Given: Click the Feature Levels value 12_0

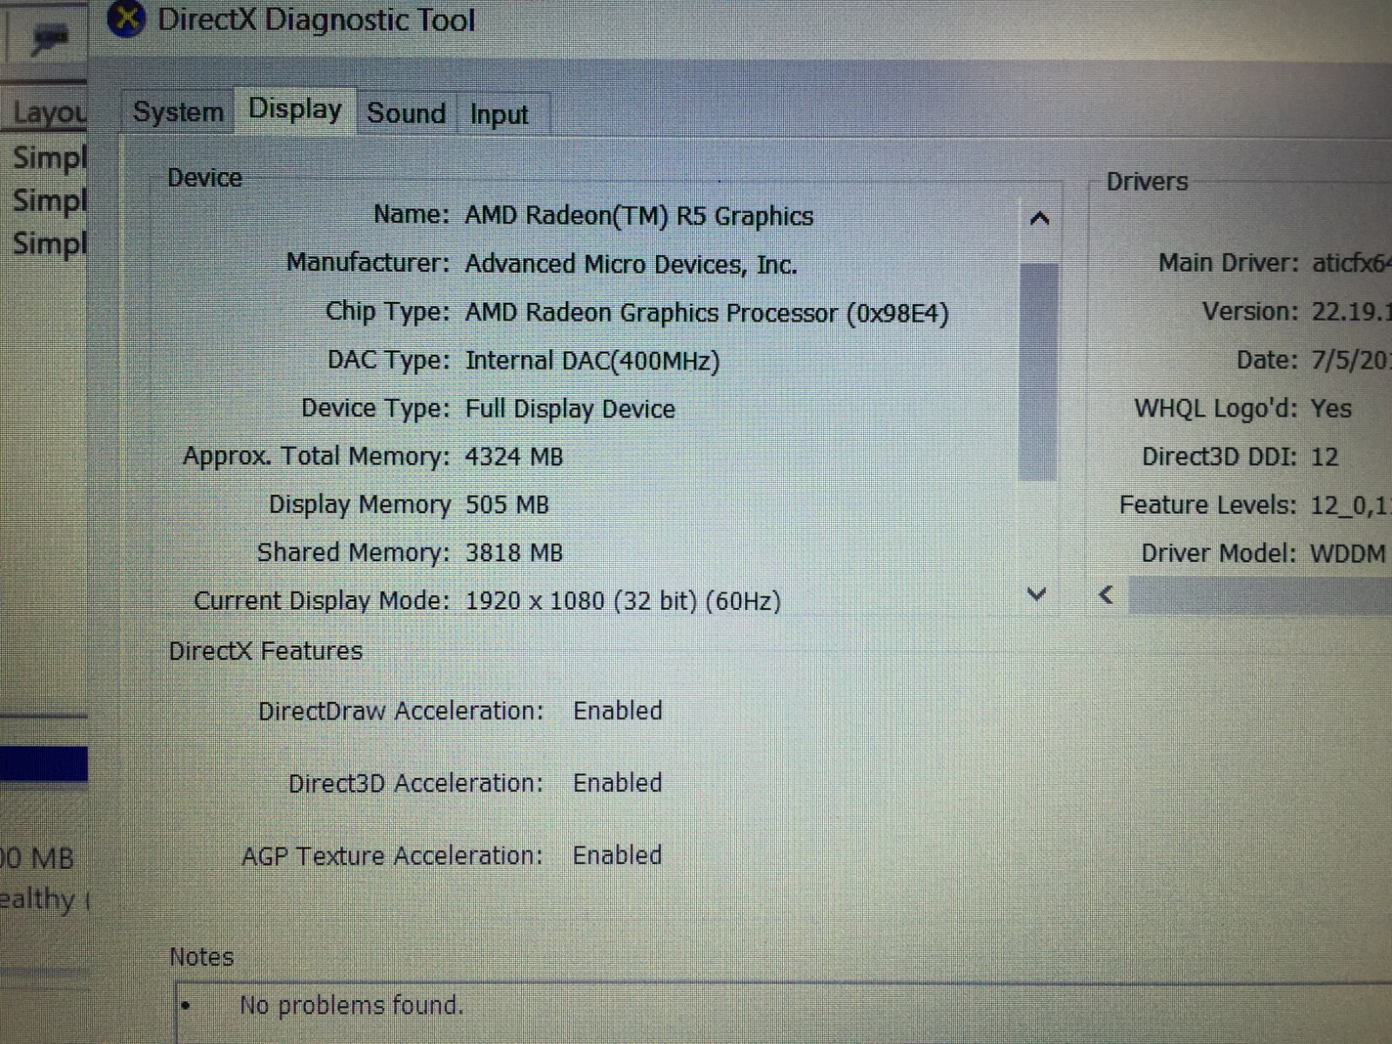Looking at the screenshot, I should point(1349,505).
